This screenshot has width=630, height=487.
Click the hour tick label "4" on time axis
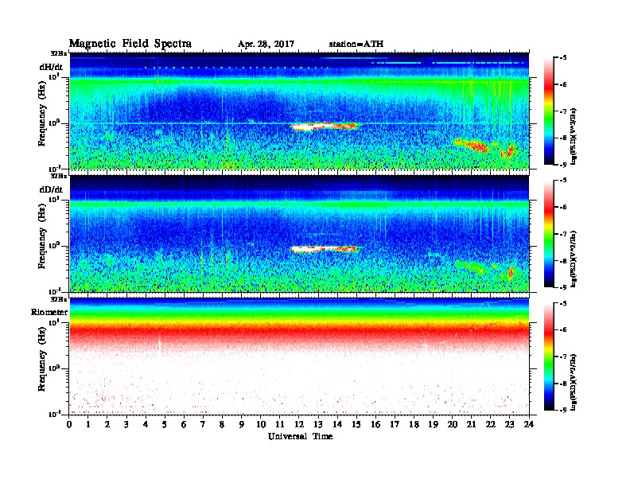pos(146,424)
